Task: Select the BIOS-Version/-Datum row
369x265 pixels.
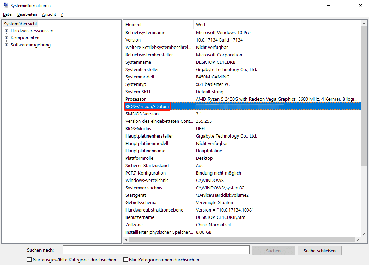Action: pos(242,106)
